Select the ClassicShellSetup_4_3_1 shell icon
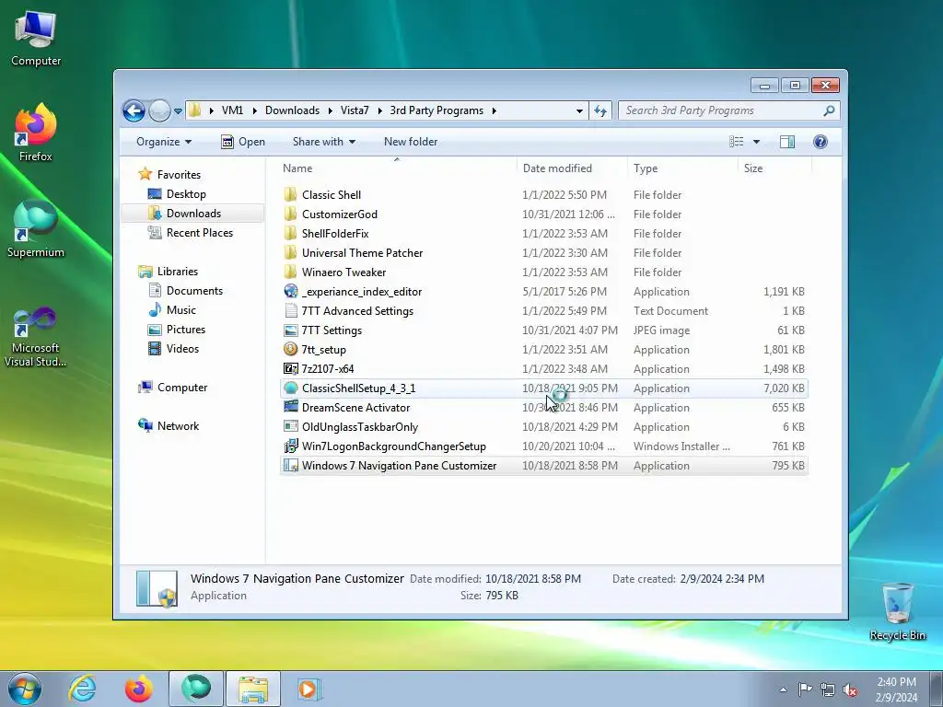The width and height of the screenshot is (943, 707). [290, 388]
